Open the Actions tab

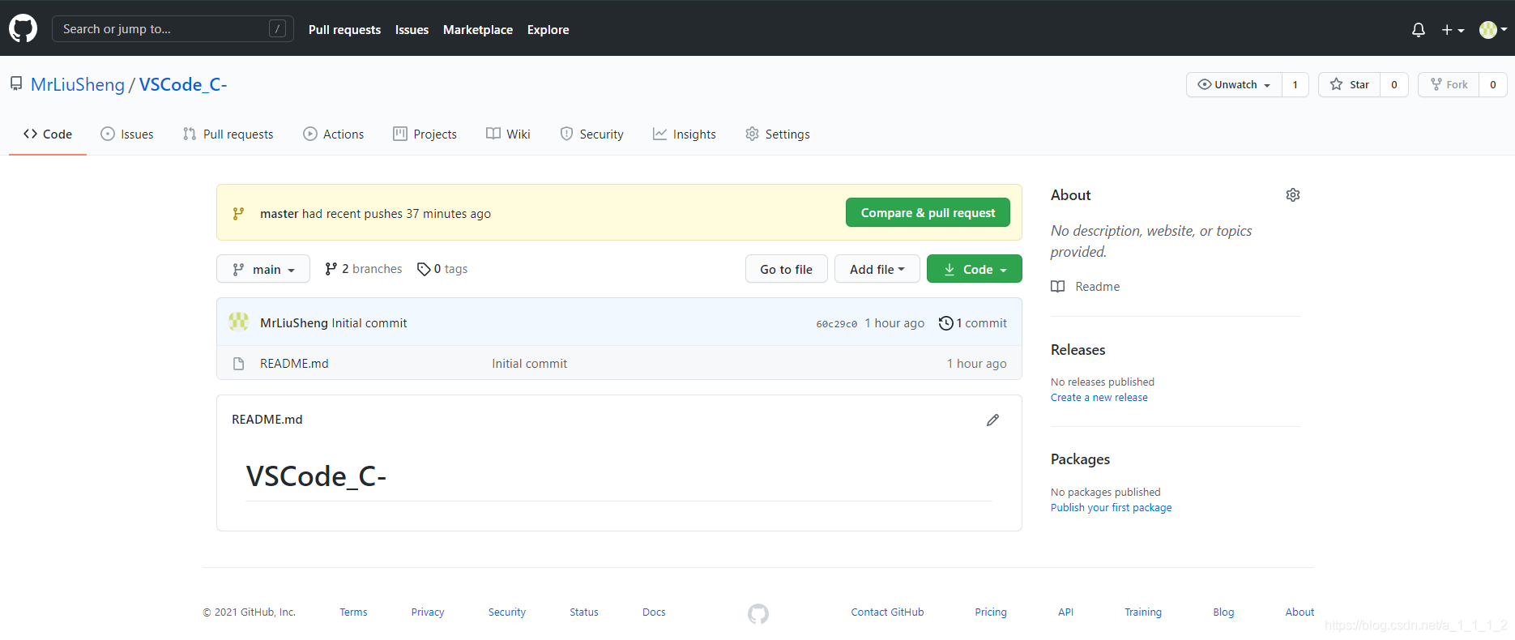point(334,134)
